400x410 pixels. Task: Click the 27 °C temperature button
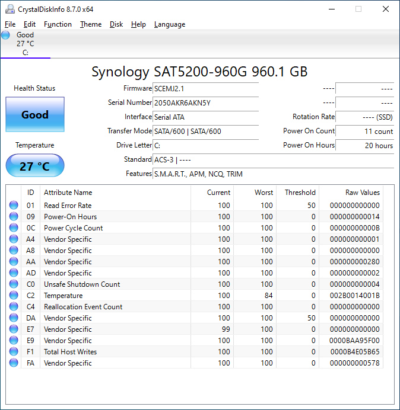[x=35, y=166]
